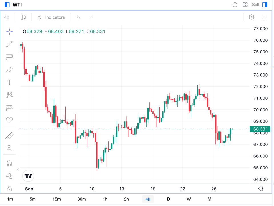Open the Fibonacci retracement tool
Screen dimensions: 274x206
(x=9, y=57)
